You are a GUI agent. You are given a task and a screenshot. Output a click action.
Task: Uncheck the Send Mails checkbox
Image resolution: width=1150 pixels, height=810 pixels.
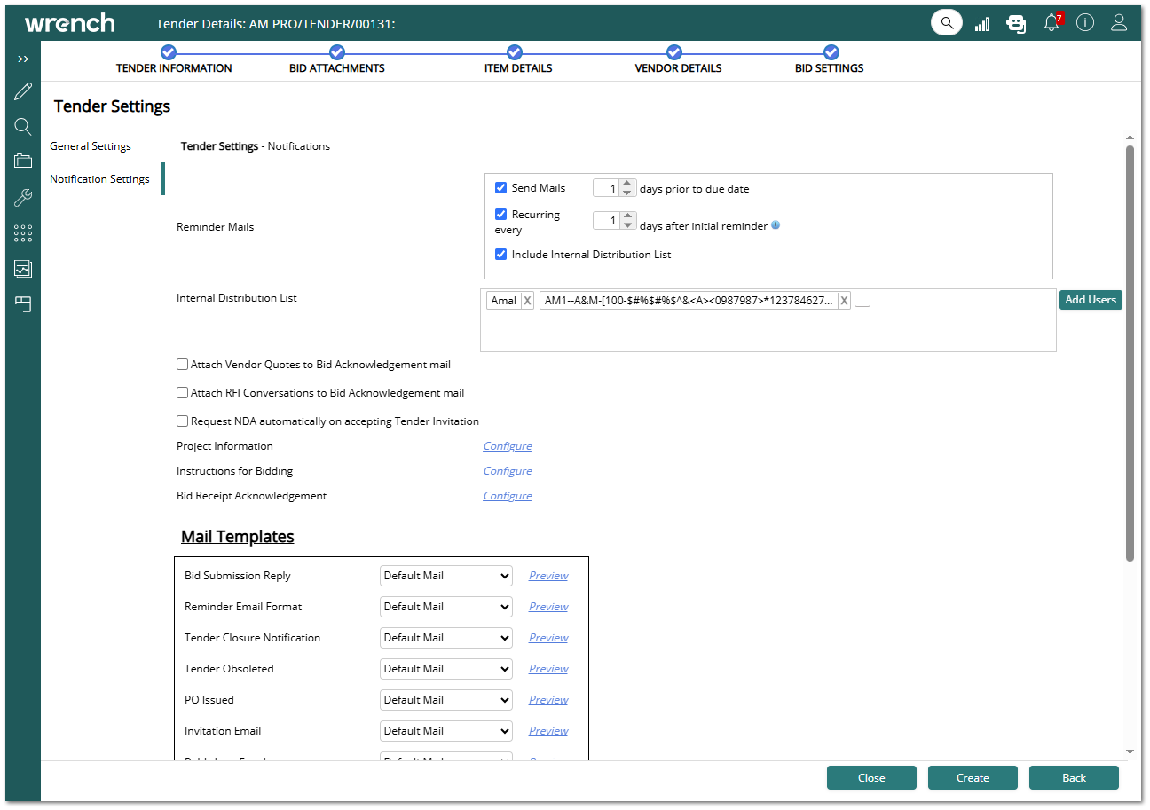(500, 188)
